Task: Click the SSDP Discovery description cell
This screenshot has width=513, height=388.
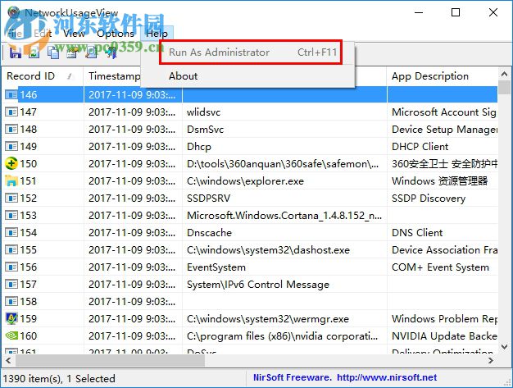Action: coord(443,198)
